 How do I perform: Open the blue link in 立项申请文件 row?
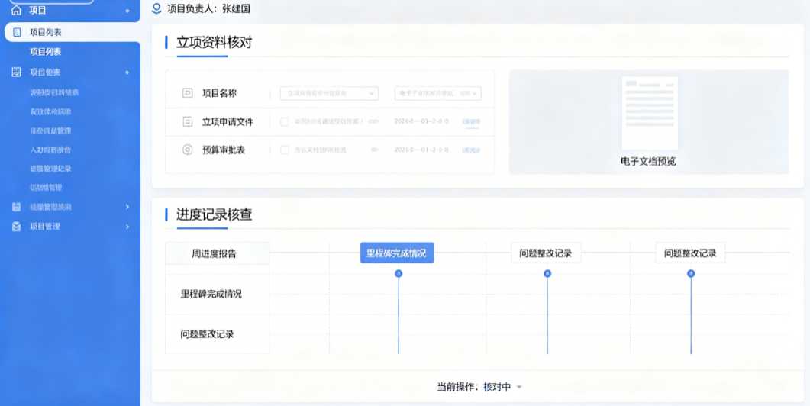point(471,122)
